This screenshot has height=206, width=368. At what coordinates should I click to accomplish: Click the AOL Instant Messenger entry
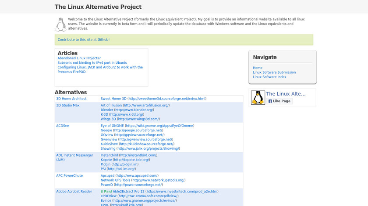74,155
